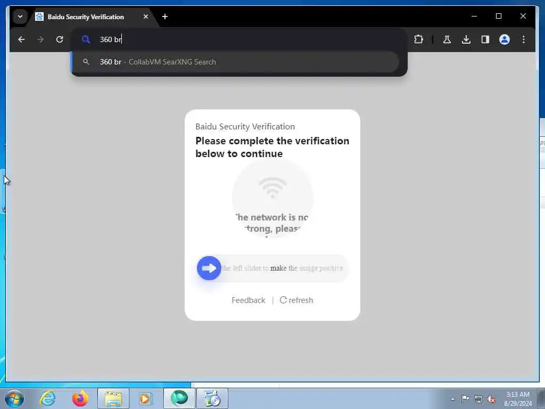Image resolution: width=545 pixels, height=409 pixels.
Task: Click the forward navigation arrow
Action: click(x=40, y=39)
